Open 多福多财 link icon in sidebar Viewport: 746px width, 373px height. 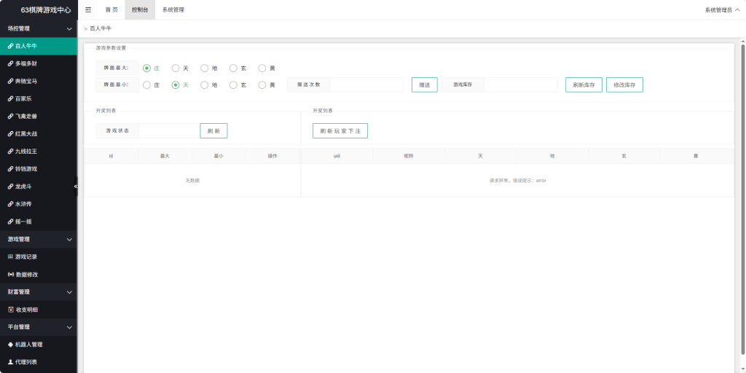(x=10, y=64)
